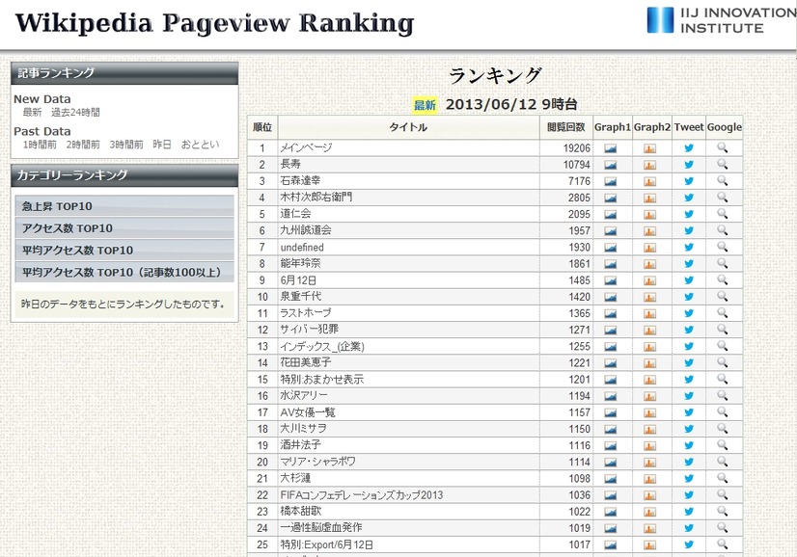Open article title 長寿
Screen dimensions: 797x557
click(x=290, y=164)
